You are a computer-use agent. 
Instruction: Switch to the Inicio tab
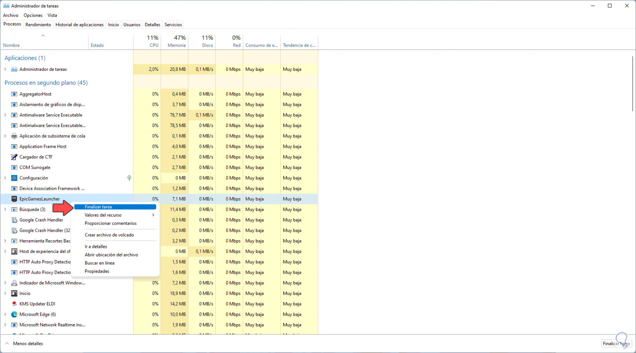coord(113,25)
